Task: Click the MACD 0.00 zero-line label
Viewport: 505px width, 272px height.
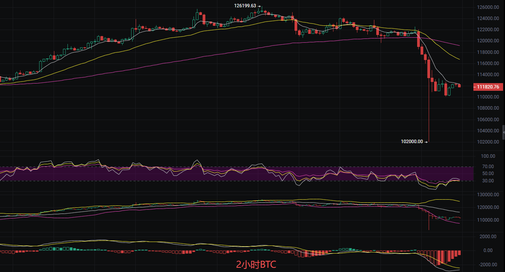Action: coord(489,250)
